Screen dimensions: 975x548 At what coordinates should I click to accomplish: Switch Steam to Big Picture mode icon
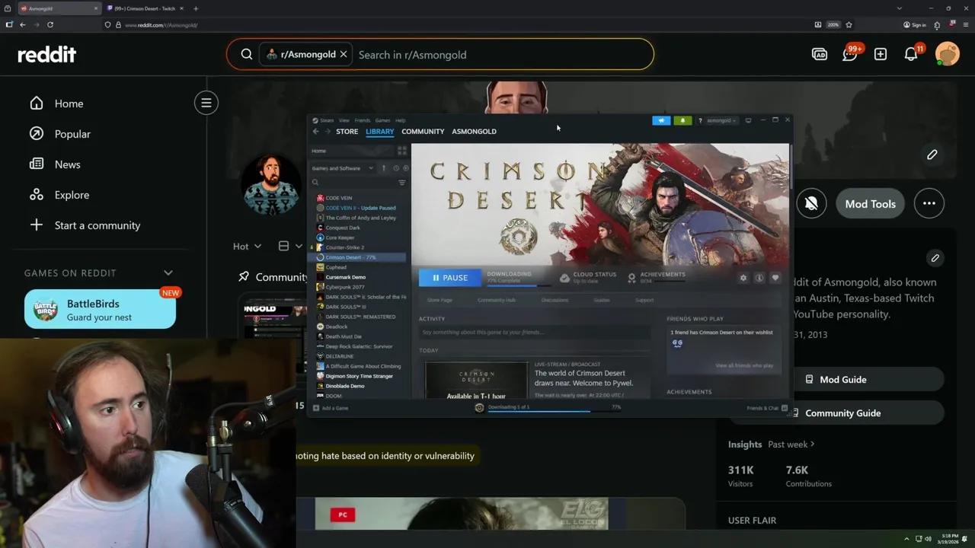tap(748, 120)
